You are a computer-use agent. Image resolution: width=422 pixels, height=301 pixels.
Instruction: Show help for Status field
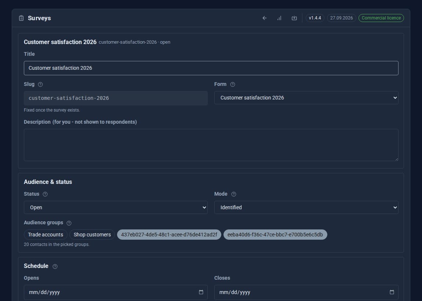[45, 194]
